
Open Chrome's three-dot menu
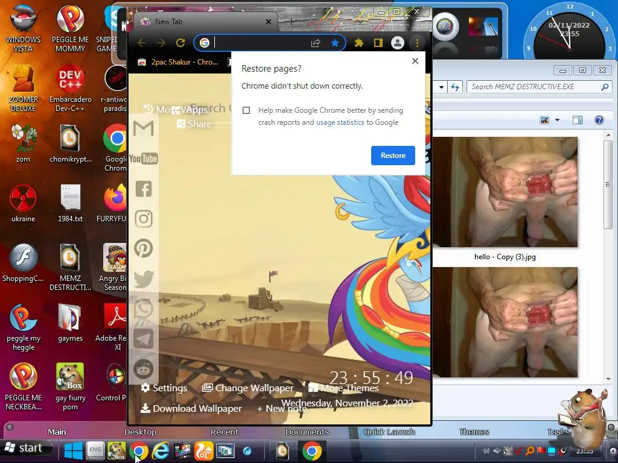click(x=417, y=43)
